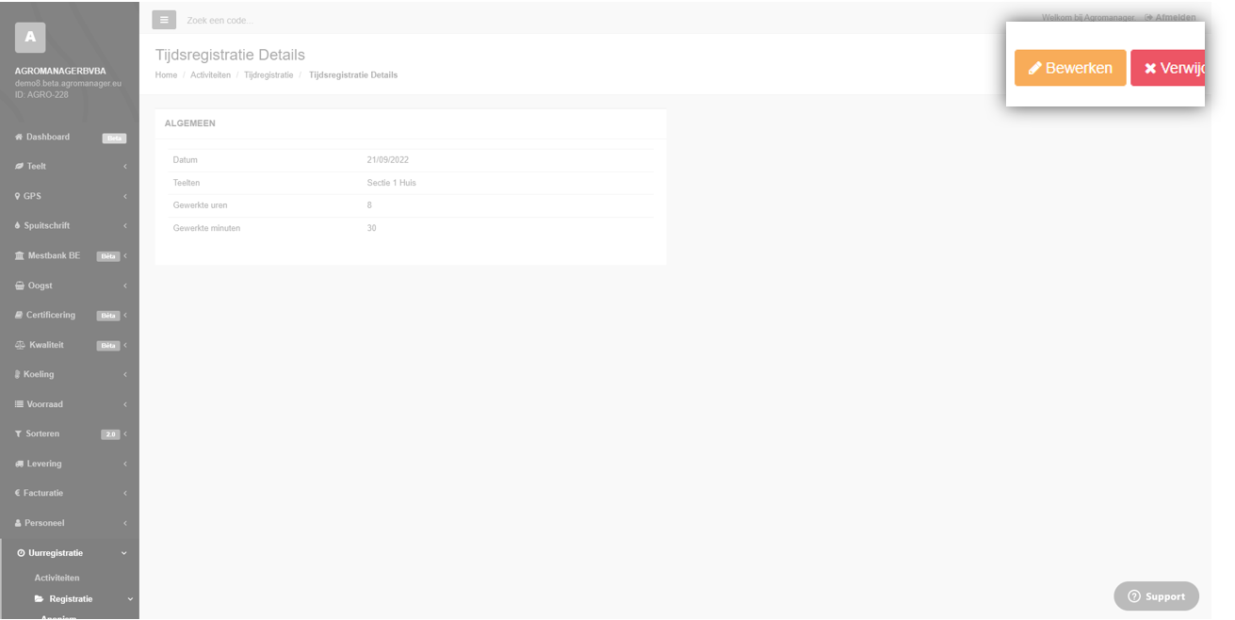Expand the Teelt menu chevron
This screenshot has width=1235, height=620.
tap(124, 167)
